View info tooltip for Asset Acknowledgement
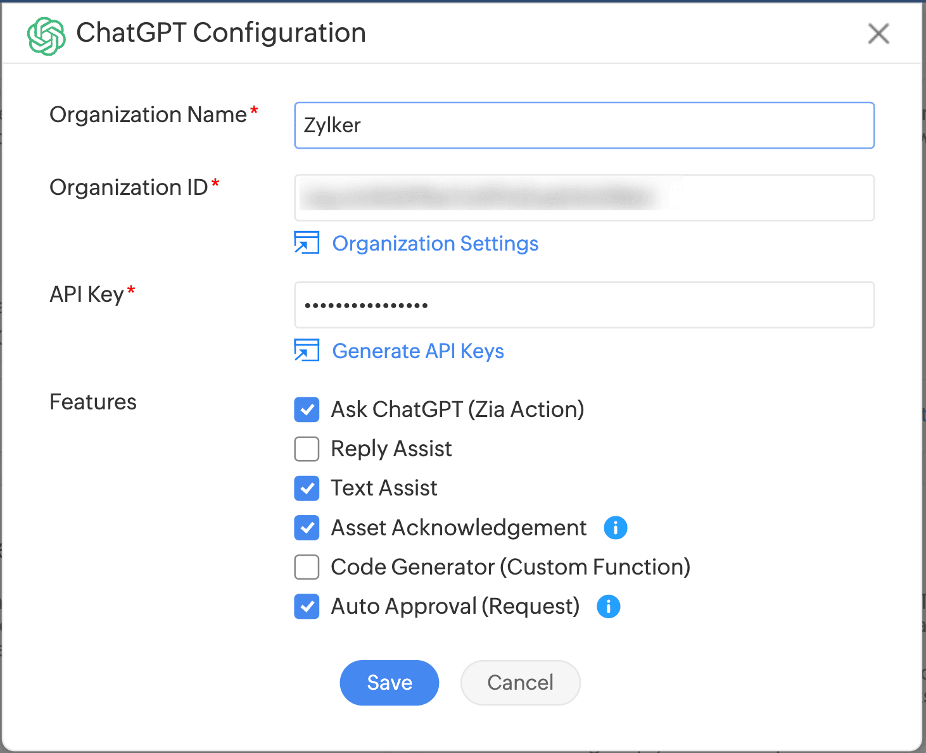The image size is (926, 753). point(615,527)
